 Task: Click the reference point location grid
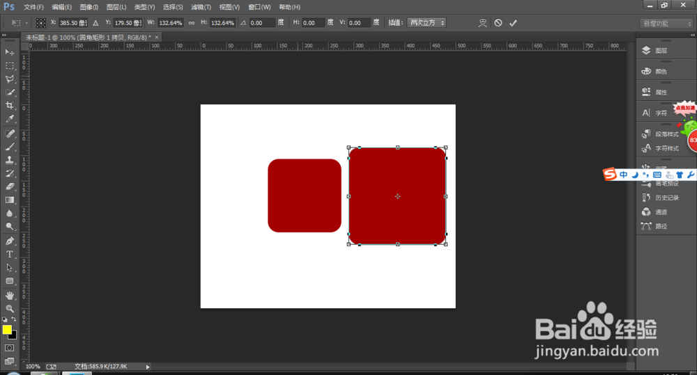pyautogui.click(x=41, y=23)
